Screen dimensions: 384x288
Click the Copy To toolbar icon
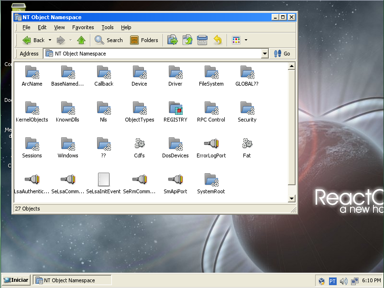coord(187,40)
